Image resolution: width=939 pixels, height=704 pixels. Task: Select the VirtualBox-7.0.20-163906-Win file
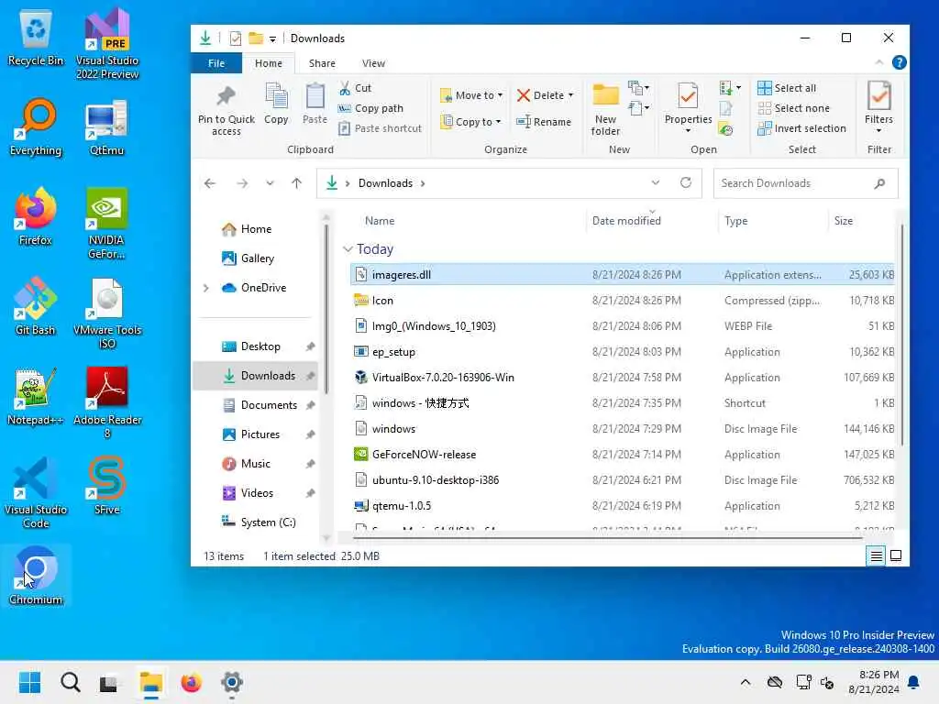443,378
